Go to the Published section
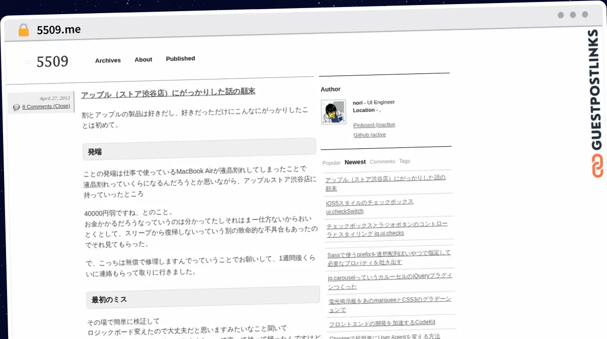Screen dimensions: 607x339 click(180, 58)
